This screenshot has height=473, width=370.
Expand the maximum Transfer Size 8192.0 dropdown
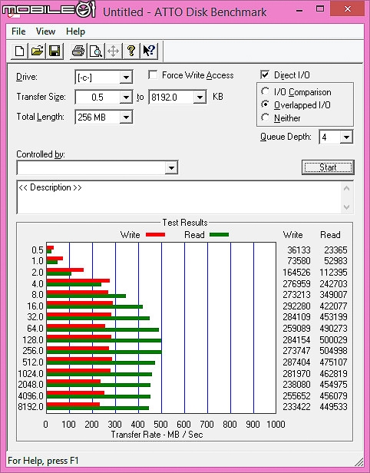click(x=200, y=97)
